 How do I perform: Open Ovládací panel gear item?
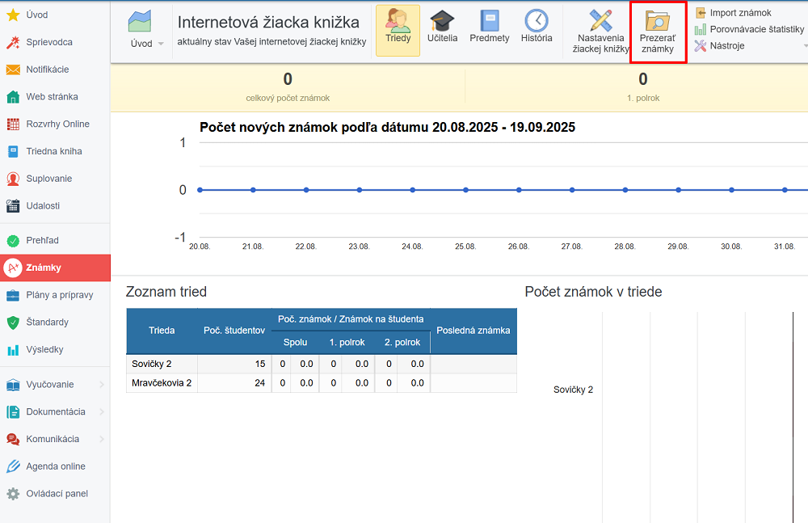pos(56,494)
